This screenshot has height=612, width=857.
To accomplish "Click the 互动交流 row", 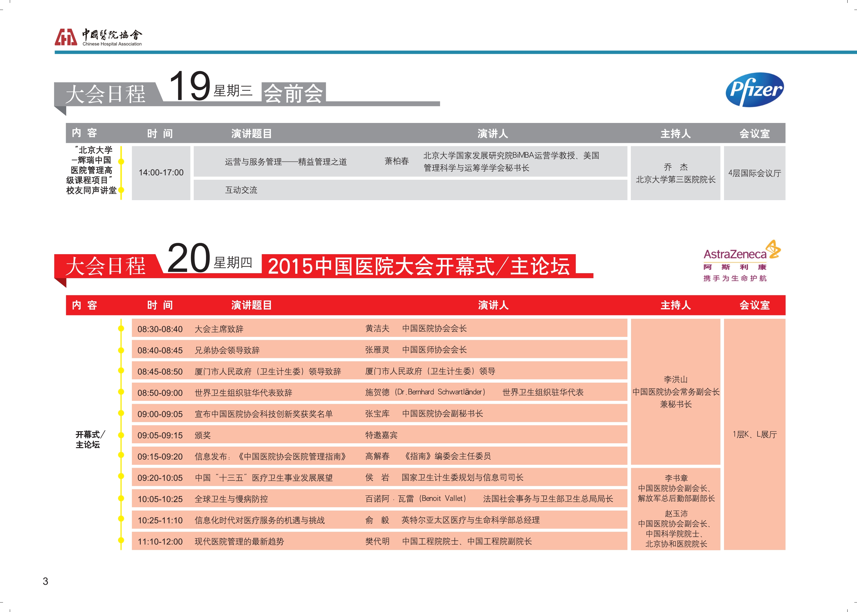I will (410, 190).
